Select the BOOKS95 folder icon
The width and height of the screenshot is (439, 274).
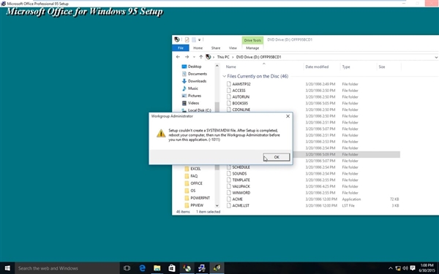[229, 103]
